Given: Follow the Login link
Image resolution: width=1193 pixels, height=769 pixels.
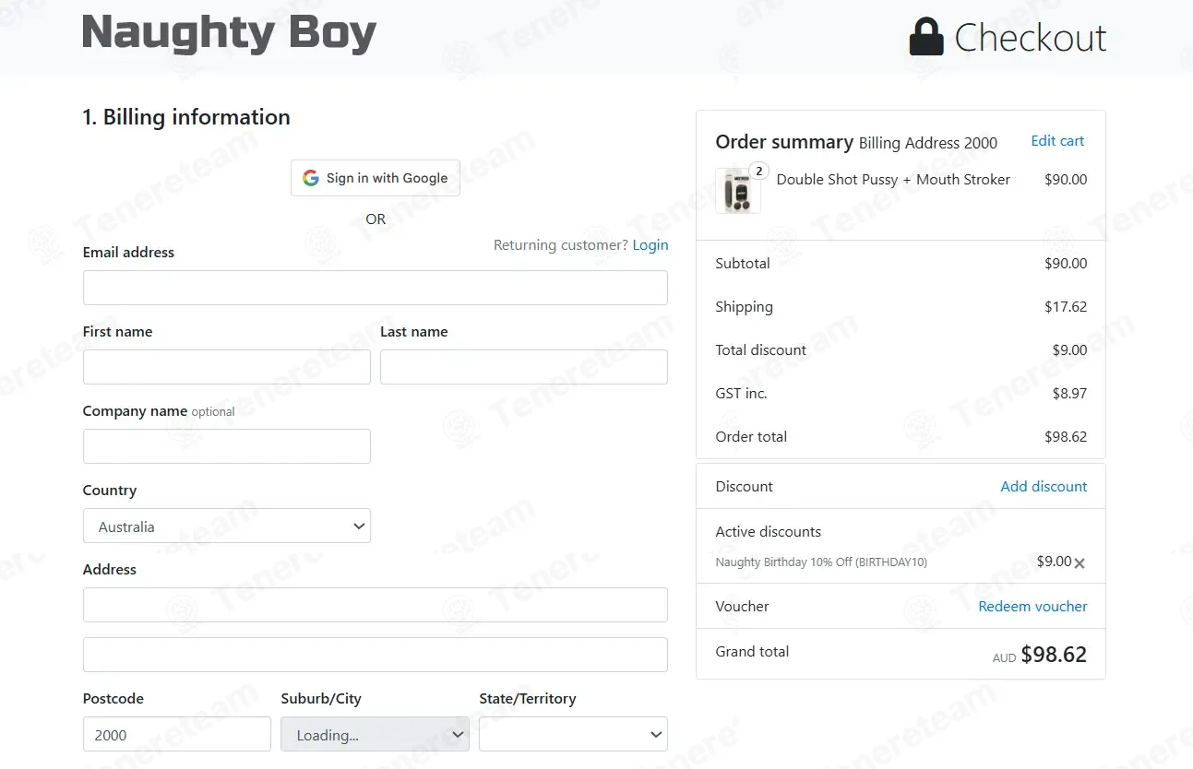Looking at the screenshot, I should pos(650,245).
